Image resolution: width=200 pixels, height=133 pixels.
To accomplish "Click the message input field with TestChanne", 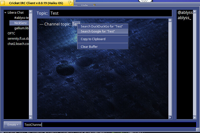I will [x=110, y=125].
